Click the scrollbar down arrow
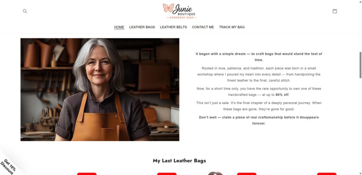The width and height of the screenshot is (362, 175). pyautogui.click(x=360, y=173)
